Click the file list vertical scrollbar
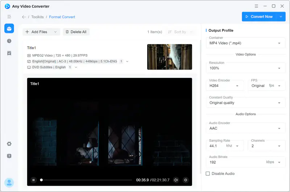The image size is (290, 192). [x=200, y=107]
